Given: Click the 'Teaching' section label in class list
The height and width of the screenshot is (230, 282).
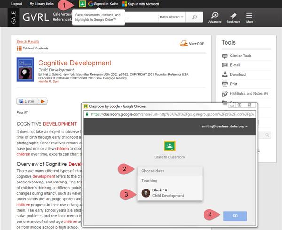Looking at the screenshot, I should click(149, 181).
